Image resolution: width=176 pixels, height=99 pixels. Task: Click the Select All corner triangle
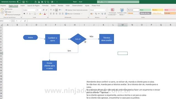point(1,25)
